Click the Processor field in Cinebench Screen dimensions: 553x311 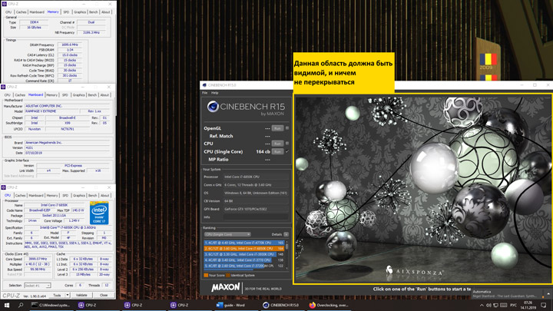tap(256, 177)
